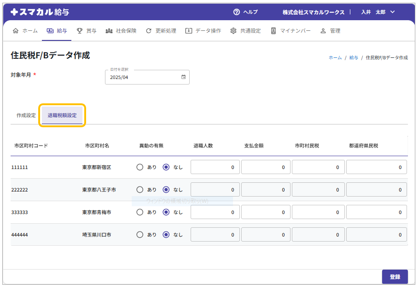Click the 登録 button
The height and width of the screenshot is (288, 419).
click(395, 277)
